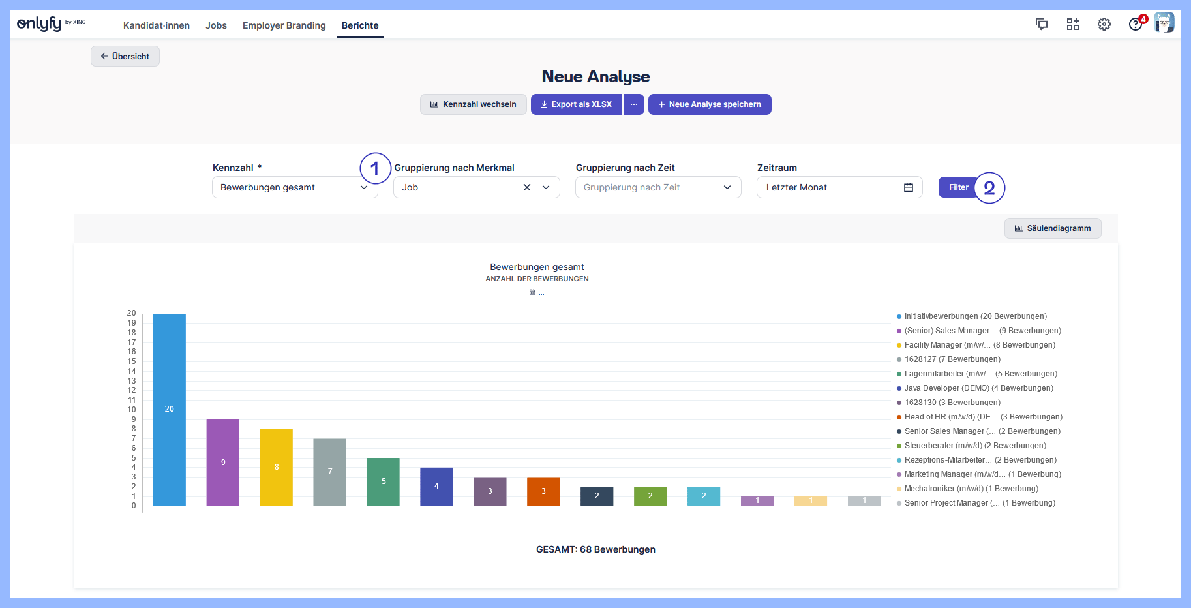The image size is (1191, 608).
Task: Toggle Steuerberater (m/w/d) legend entry
Action: [974, 446]
